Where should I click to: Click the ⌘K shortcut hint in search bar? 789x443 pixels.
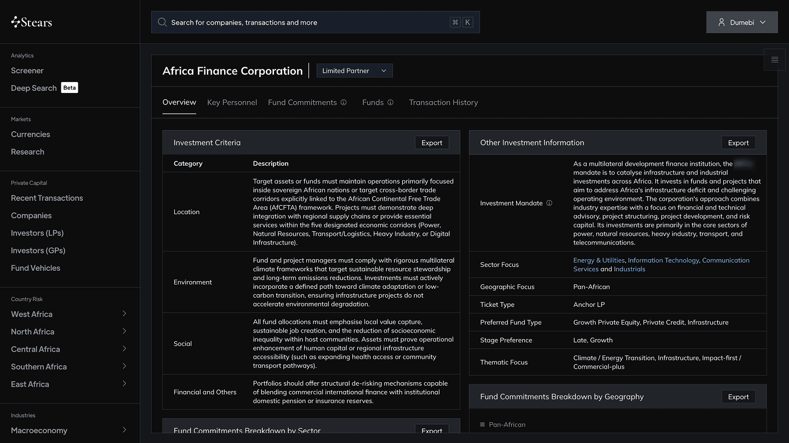[x=461, y=22]
